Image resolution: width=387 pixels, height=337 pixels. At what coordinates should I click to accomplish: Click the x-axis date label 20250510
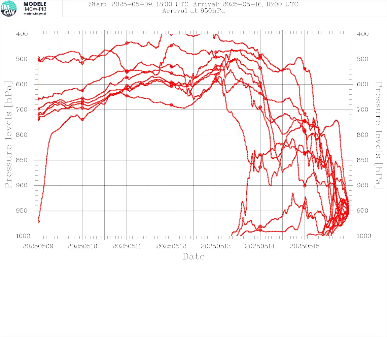click(82, 246)
